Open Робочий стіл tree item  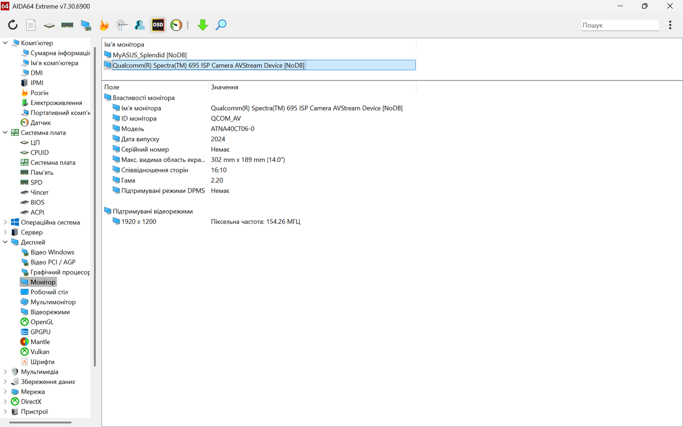45,292
